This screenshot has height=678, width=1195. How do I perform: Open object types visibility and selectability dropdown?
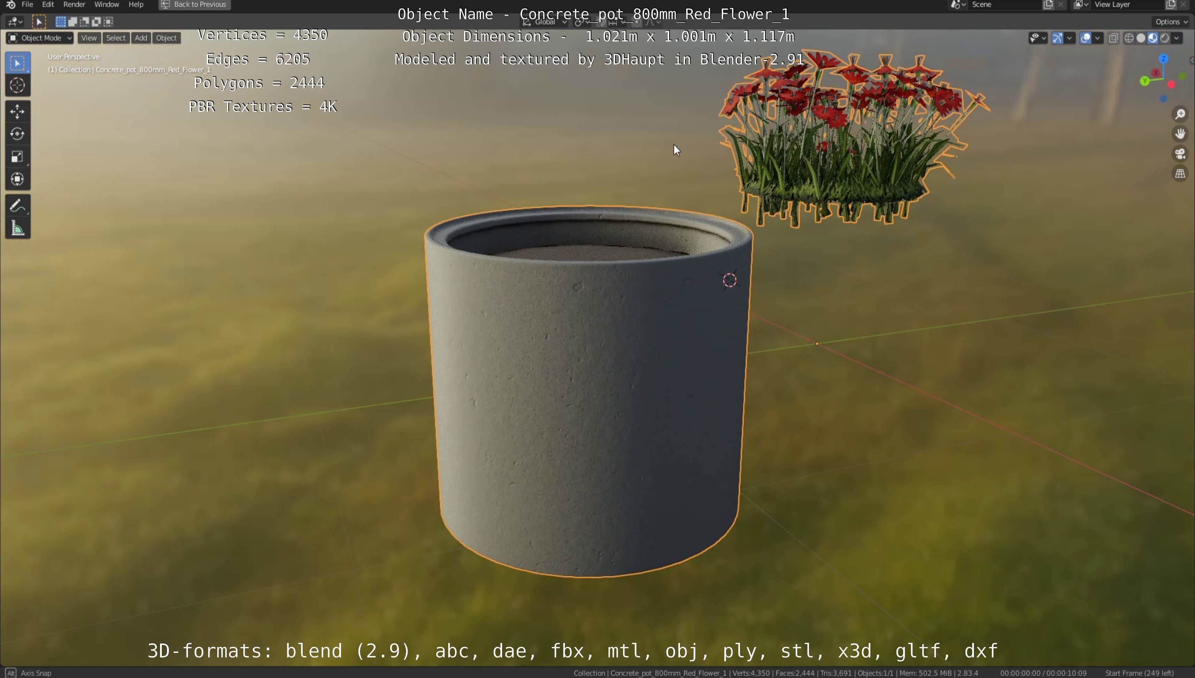pos(1038,38)
